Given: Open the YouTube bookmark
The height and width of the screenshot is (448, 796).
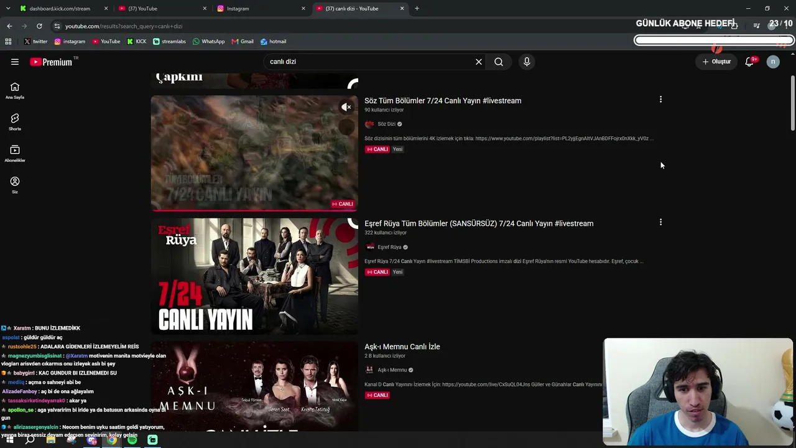Looking at the screenshot, I should [106, 42].
